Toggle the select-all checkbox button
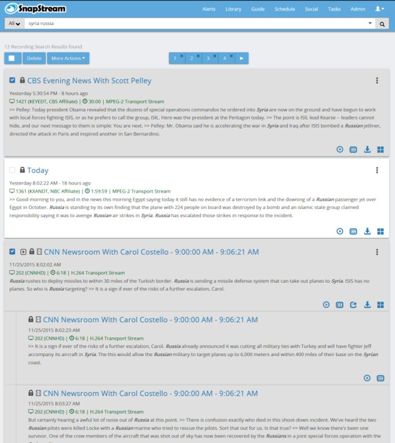Viewport: 395px width, 443px height. (12, 58)
